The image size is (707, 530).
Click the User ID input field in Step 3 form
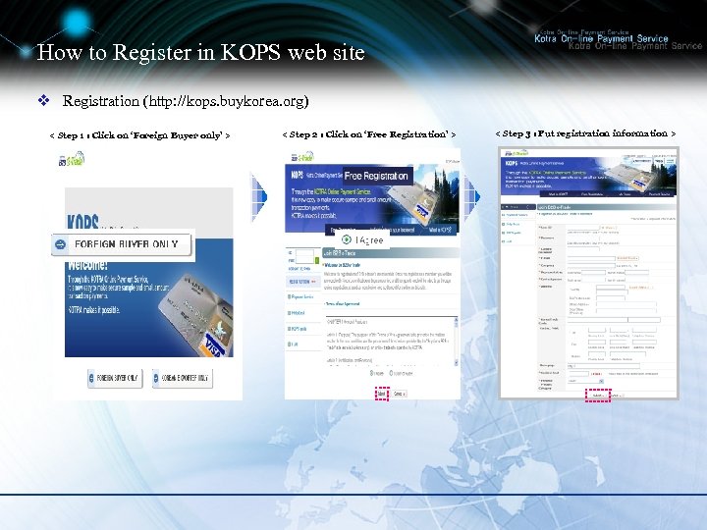point(583,227)
